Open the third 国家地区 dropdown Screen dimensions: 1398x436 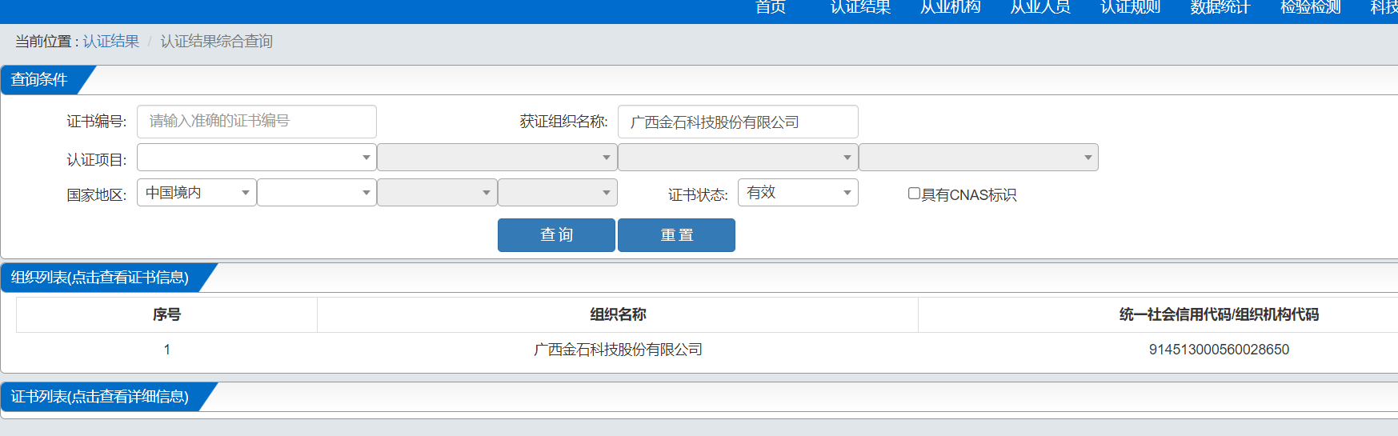coord(437,193)
